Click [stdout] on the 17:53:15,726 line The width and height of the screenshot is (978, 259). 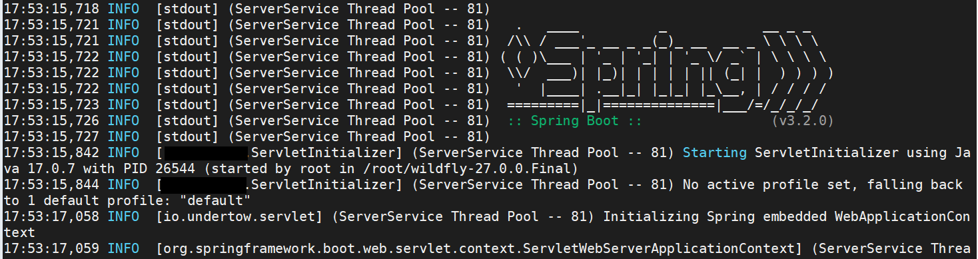tap(188, 121)
